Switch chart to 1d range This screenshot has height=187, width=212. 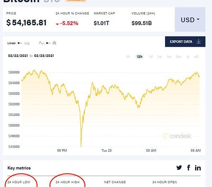[151, 57]
